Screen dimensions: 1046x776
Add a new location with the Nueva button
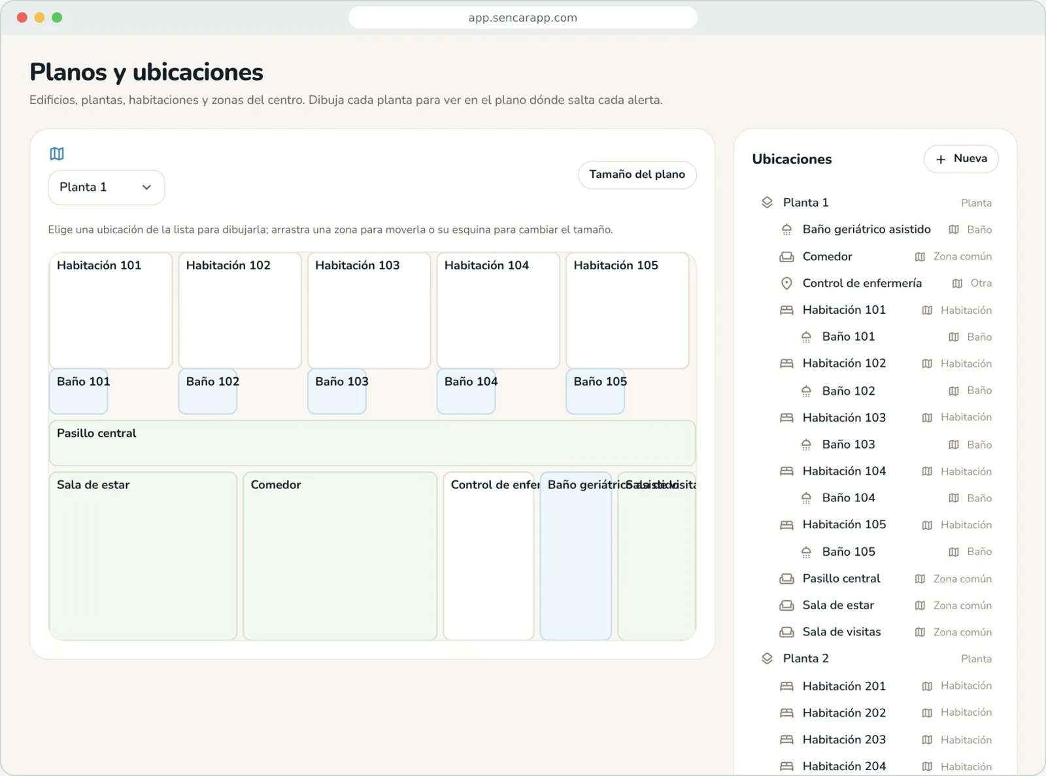coord(961,159)
